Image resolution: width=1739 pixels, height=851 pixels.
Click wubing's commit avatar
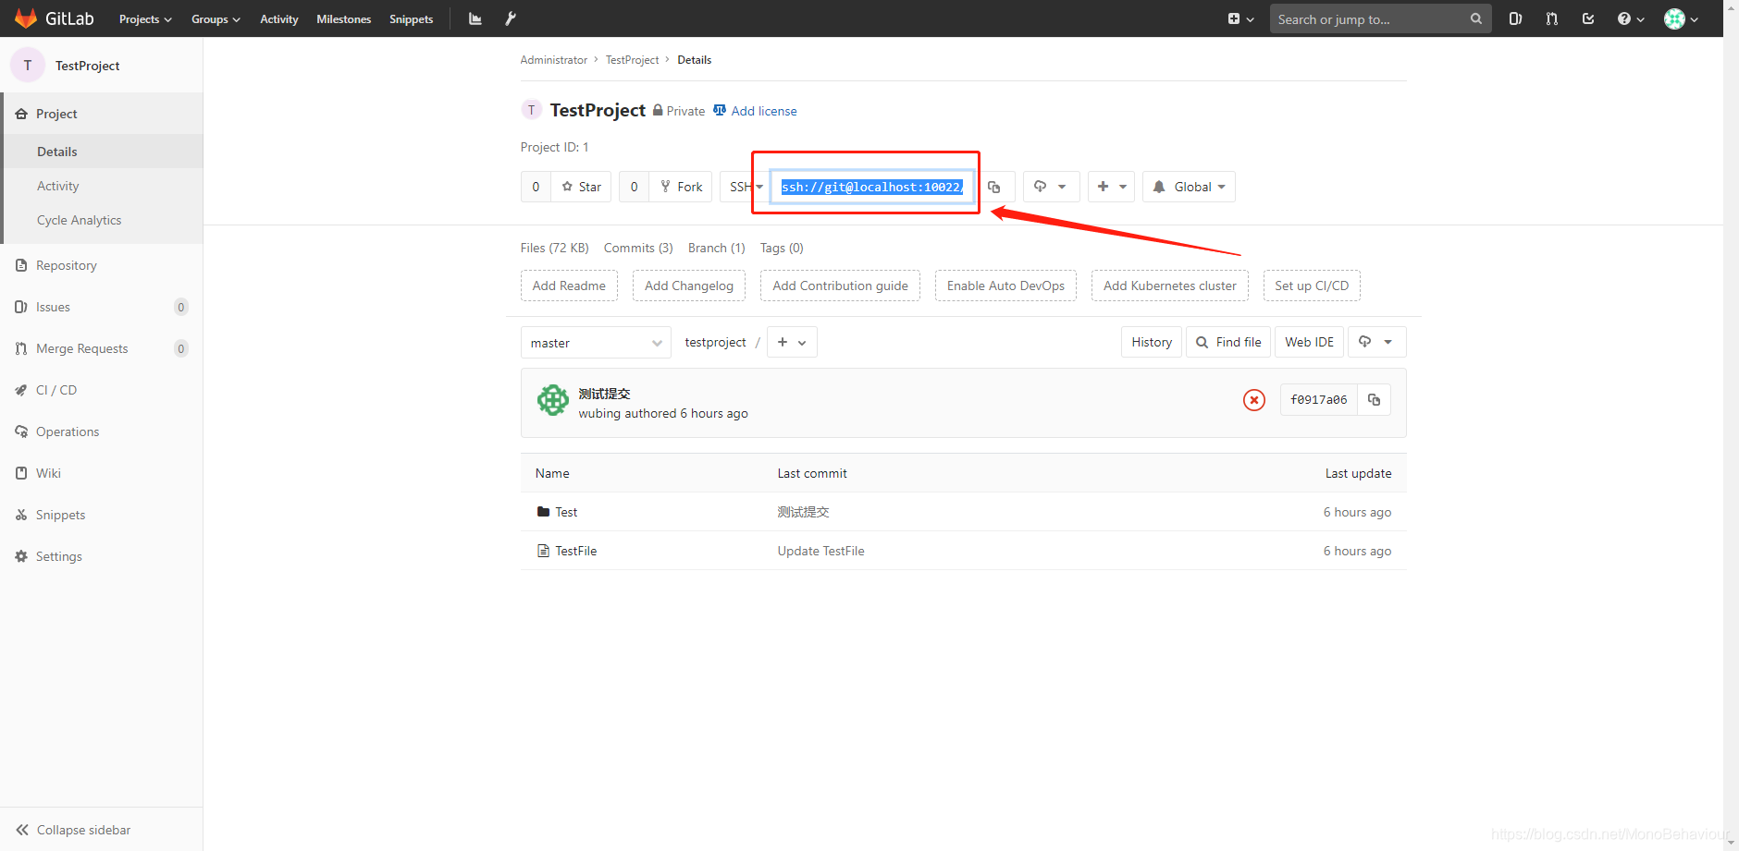point(553,400)
